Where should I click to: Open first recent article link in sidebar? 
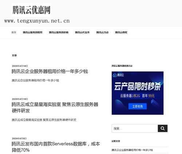(132, 150)
